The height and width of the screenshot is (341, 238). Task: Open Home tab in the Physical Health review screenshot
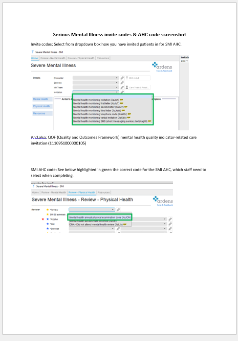[35, 193]
